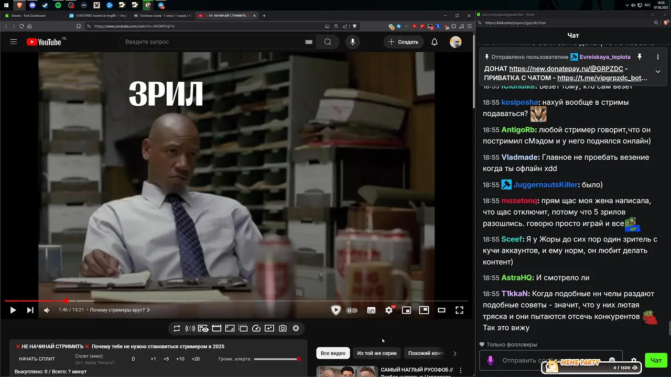
Task: Open the YouTube account avatar menu
Action: click(456, 42)
